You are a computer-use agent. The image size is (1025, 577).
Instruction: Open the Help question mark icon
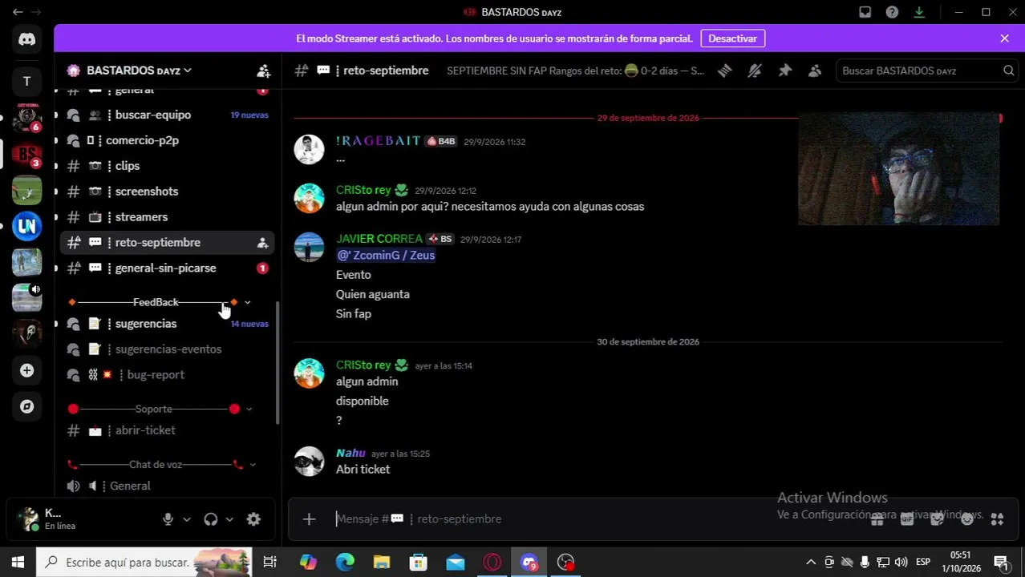[892, 12]
